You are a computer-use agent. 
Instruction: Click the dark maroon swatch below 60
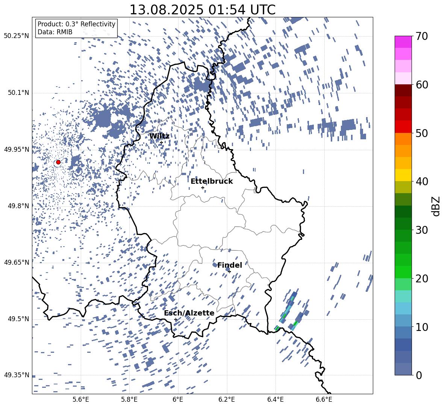403,90
